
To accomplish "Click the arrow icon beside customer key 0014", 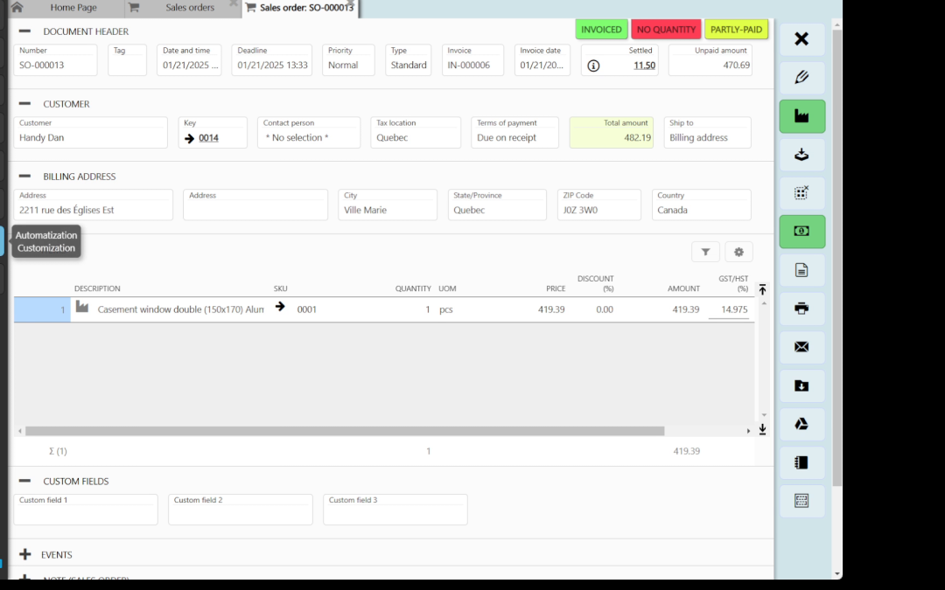I will click(189, 138).
